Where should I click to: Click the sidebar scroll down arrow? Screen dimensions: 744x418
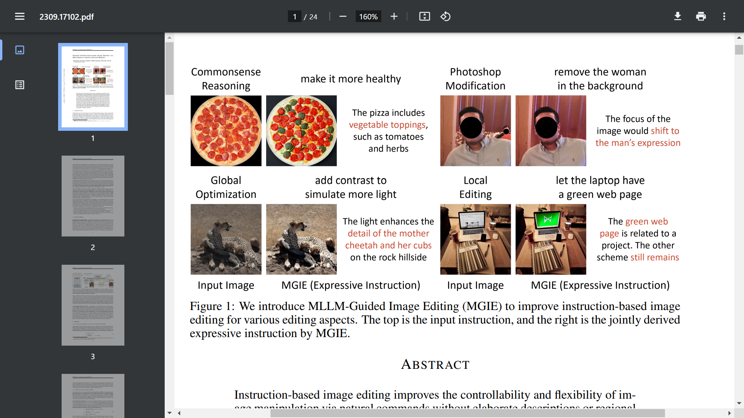[x=169, y=413]
